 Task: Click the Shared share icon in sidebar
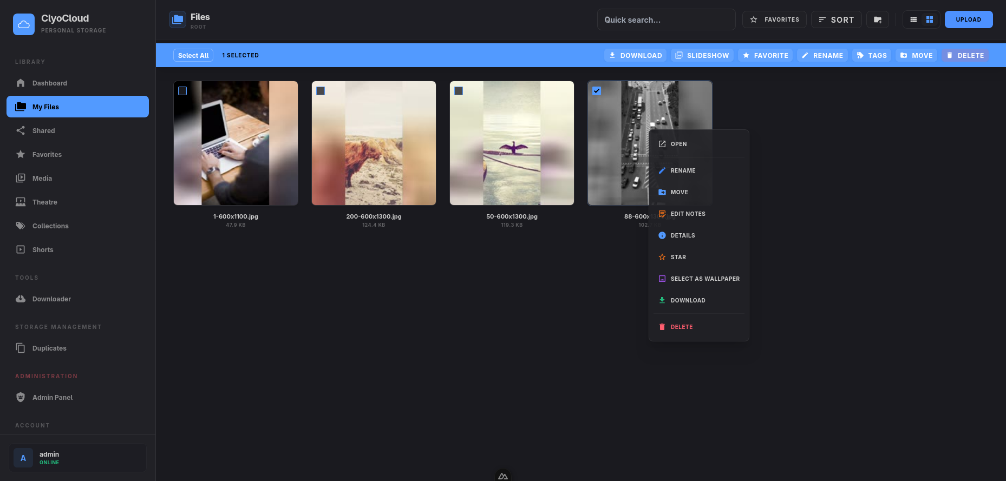tap(21, 130)
